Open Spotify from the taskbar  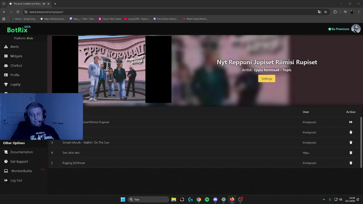click(207, 199)
